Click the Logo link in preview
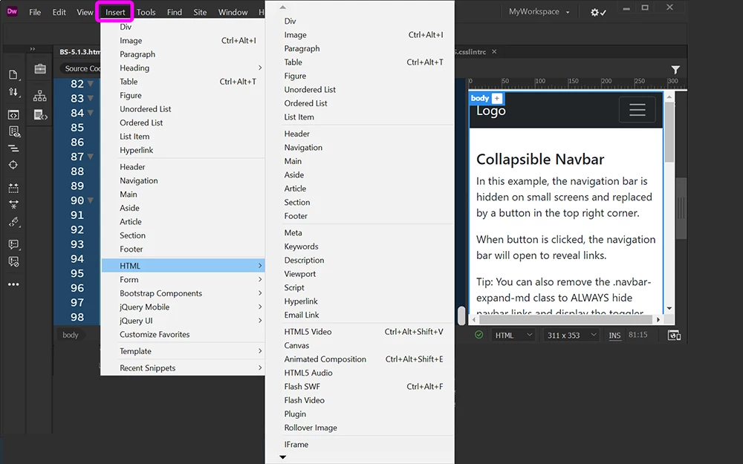Screen dimensions: 743x464 pos(491,111)
